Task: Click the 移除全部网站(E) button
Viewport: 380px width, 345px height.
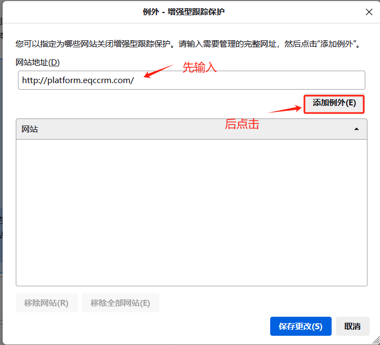Action: [121, 303]
